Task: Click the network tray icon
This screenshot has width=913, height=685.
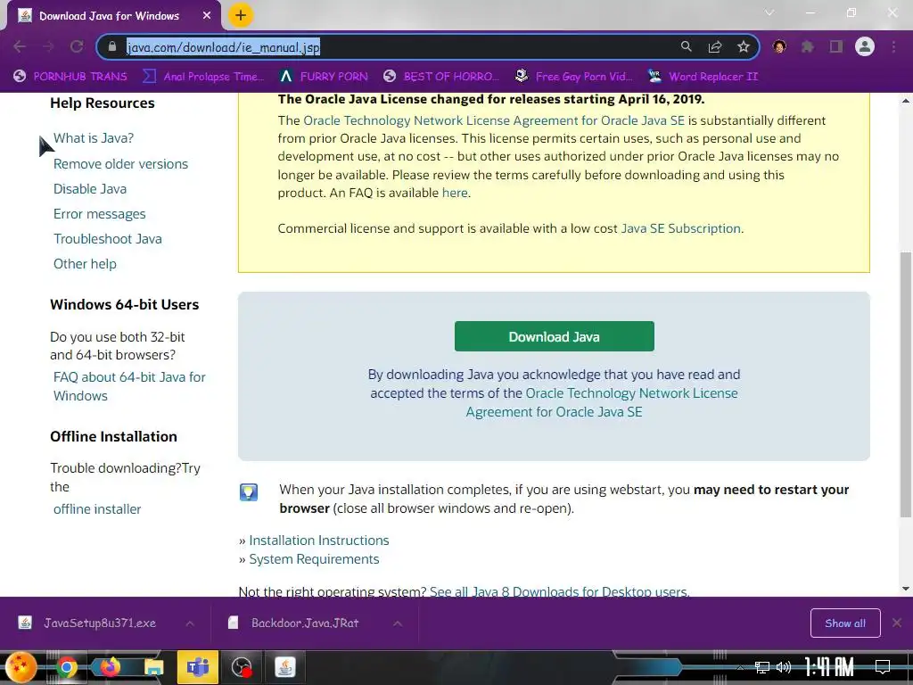Action: [x=761, y=667]
